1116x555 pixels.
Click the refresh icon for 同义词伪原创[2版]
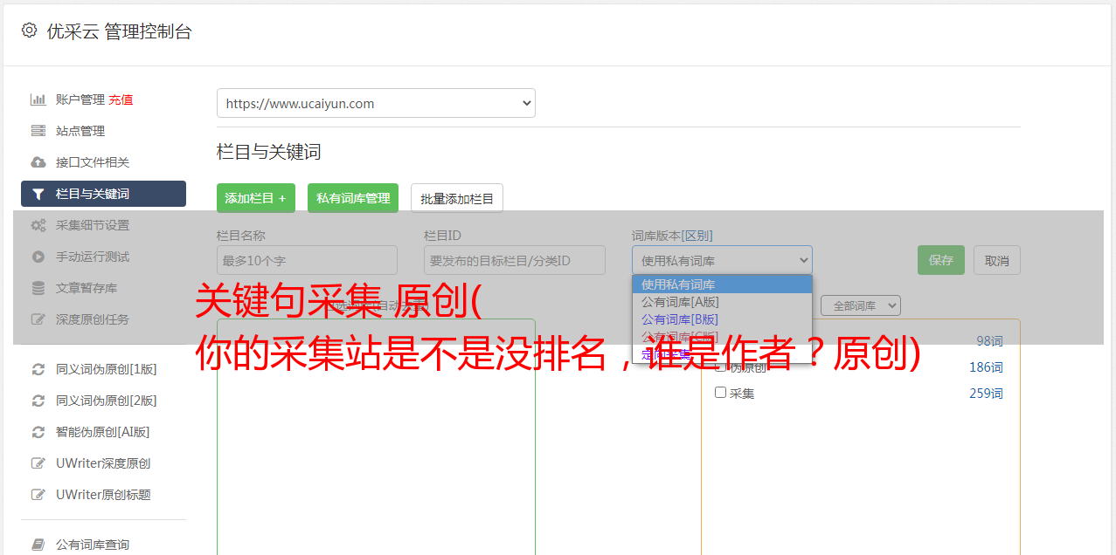[x=38, y=401]
